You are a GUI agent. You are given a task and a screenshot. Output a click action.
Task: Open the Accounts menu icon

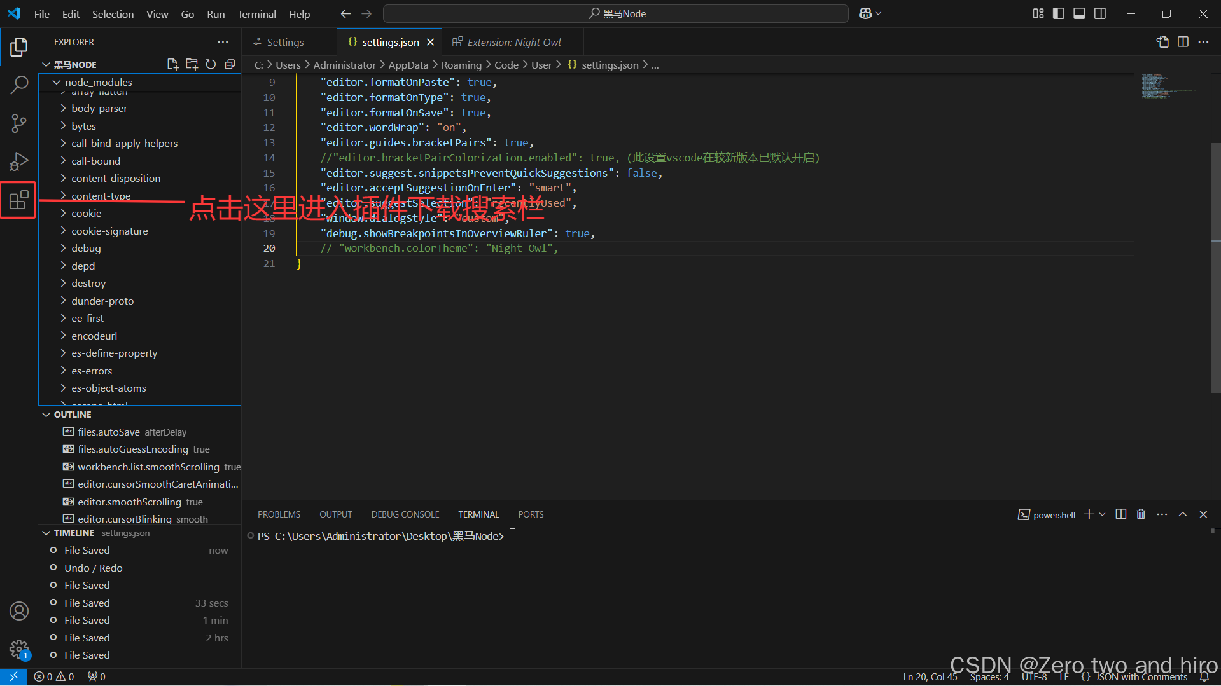pyautogui.click(x=19, y=611)
